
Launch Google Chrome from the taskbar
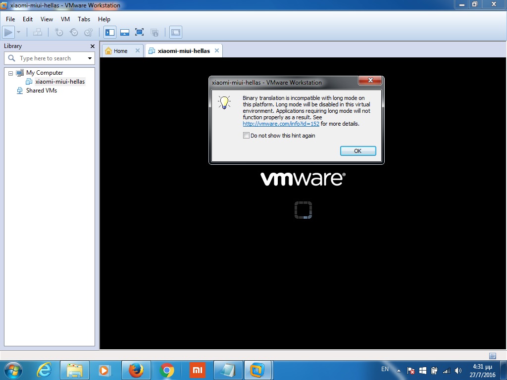pyautogui.click(x=167, y=370)
